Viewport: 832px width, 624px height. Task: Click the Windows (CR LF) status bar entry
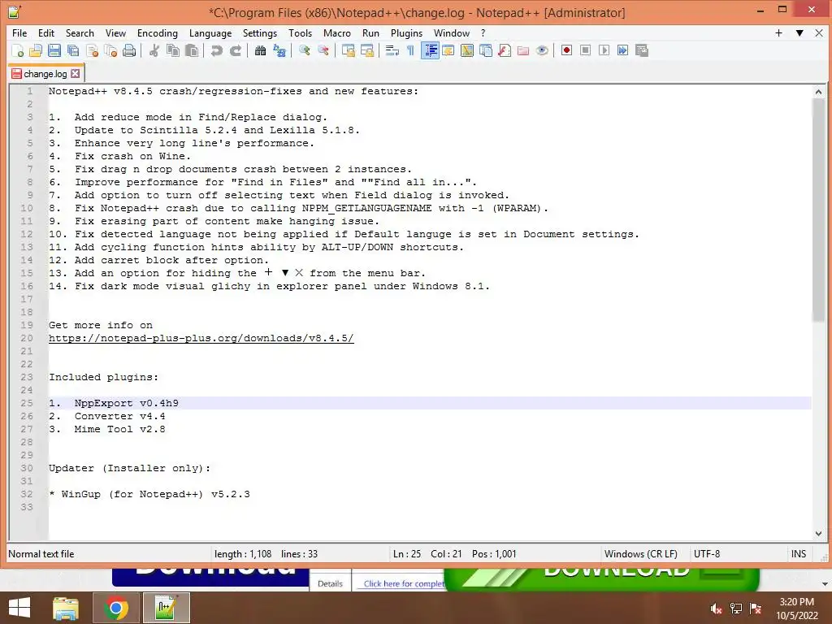click(640, 554)
